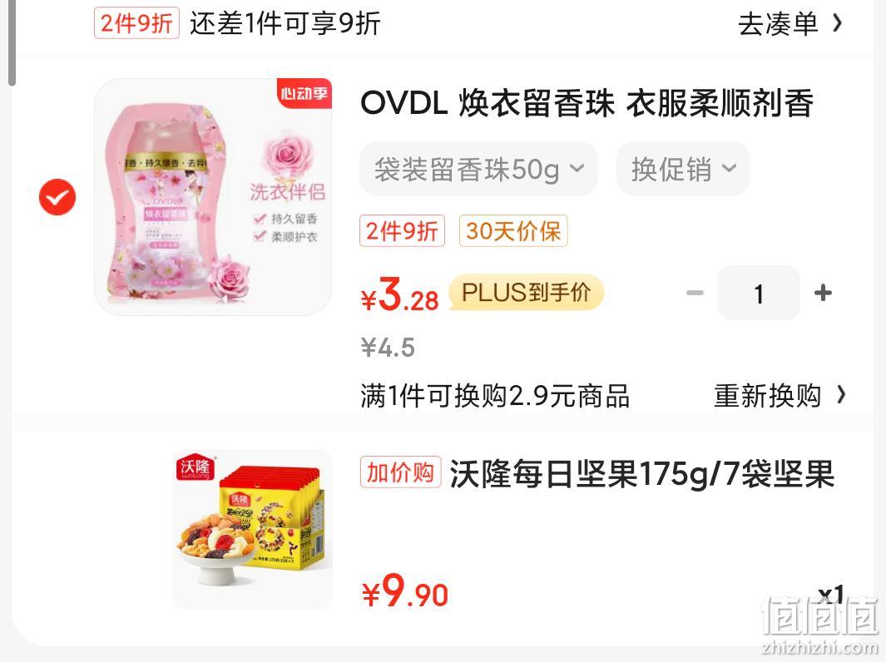Image resolution: width=886 pixels, height=662 pixels.
Task: Open the 沃隆每日坚果 product thumbnail
Action: 253,529
